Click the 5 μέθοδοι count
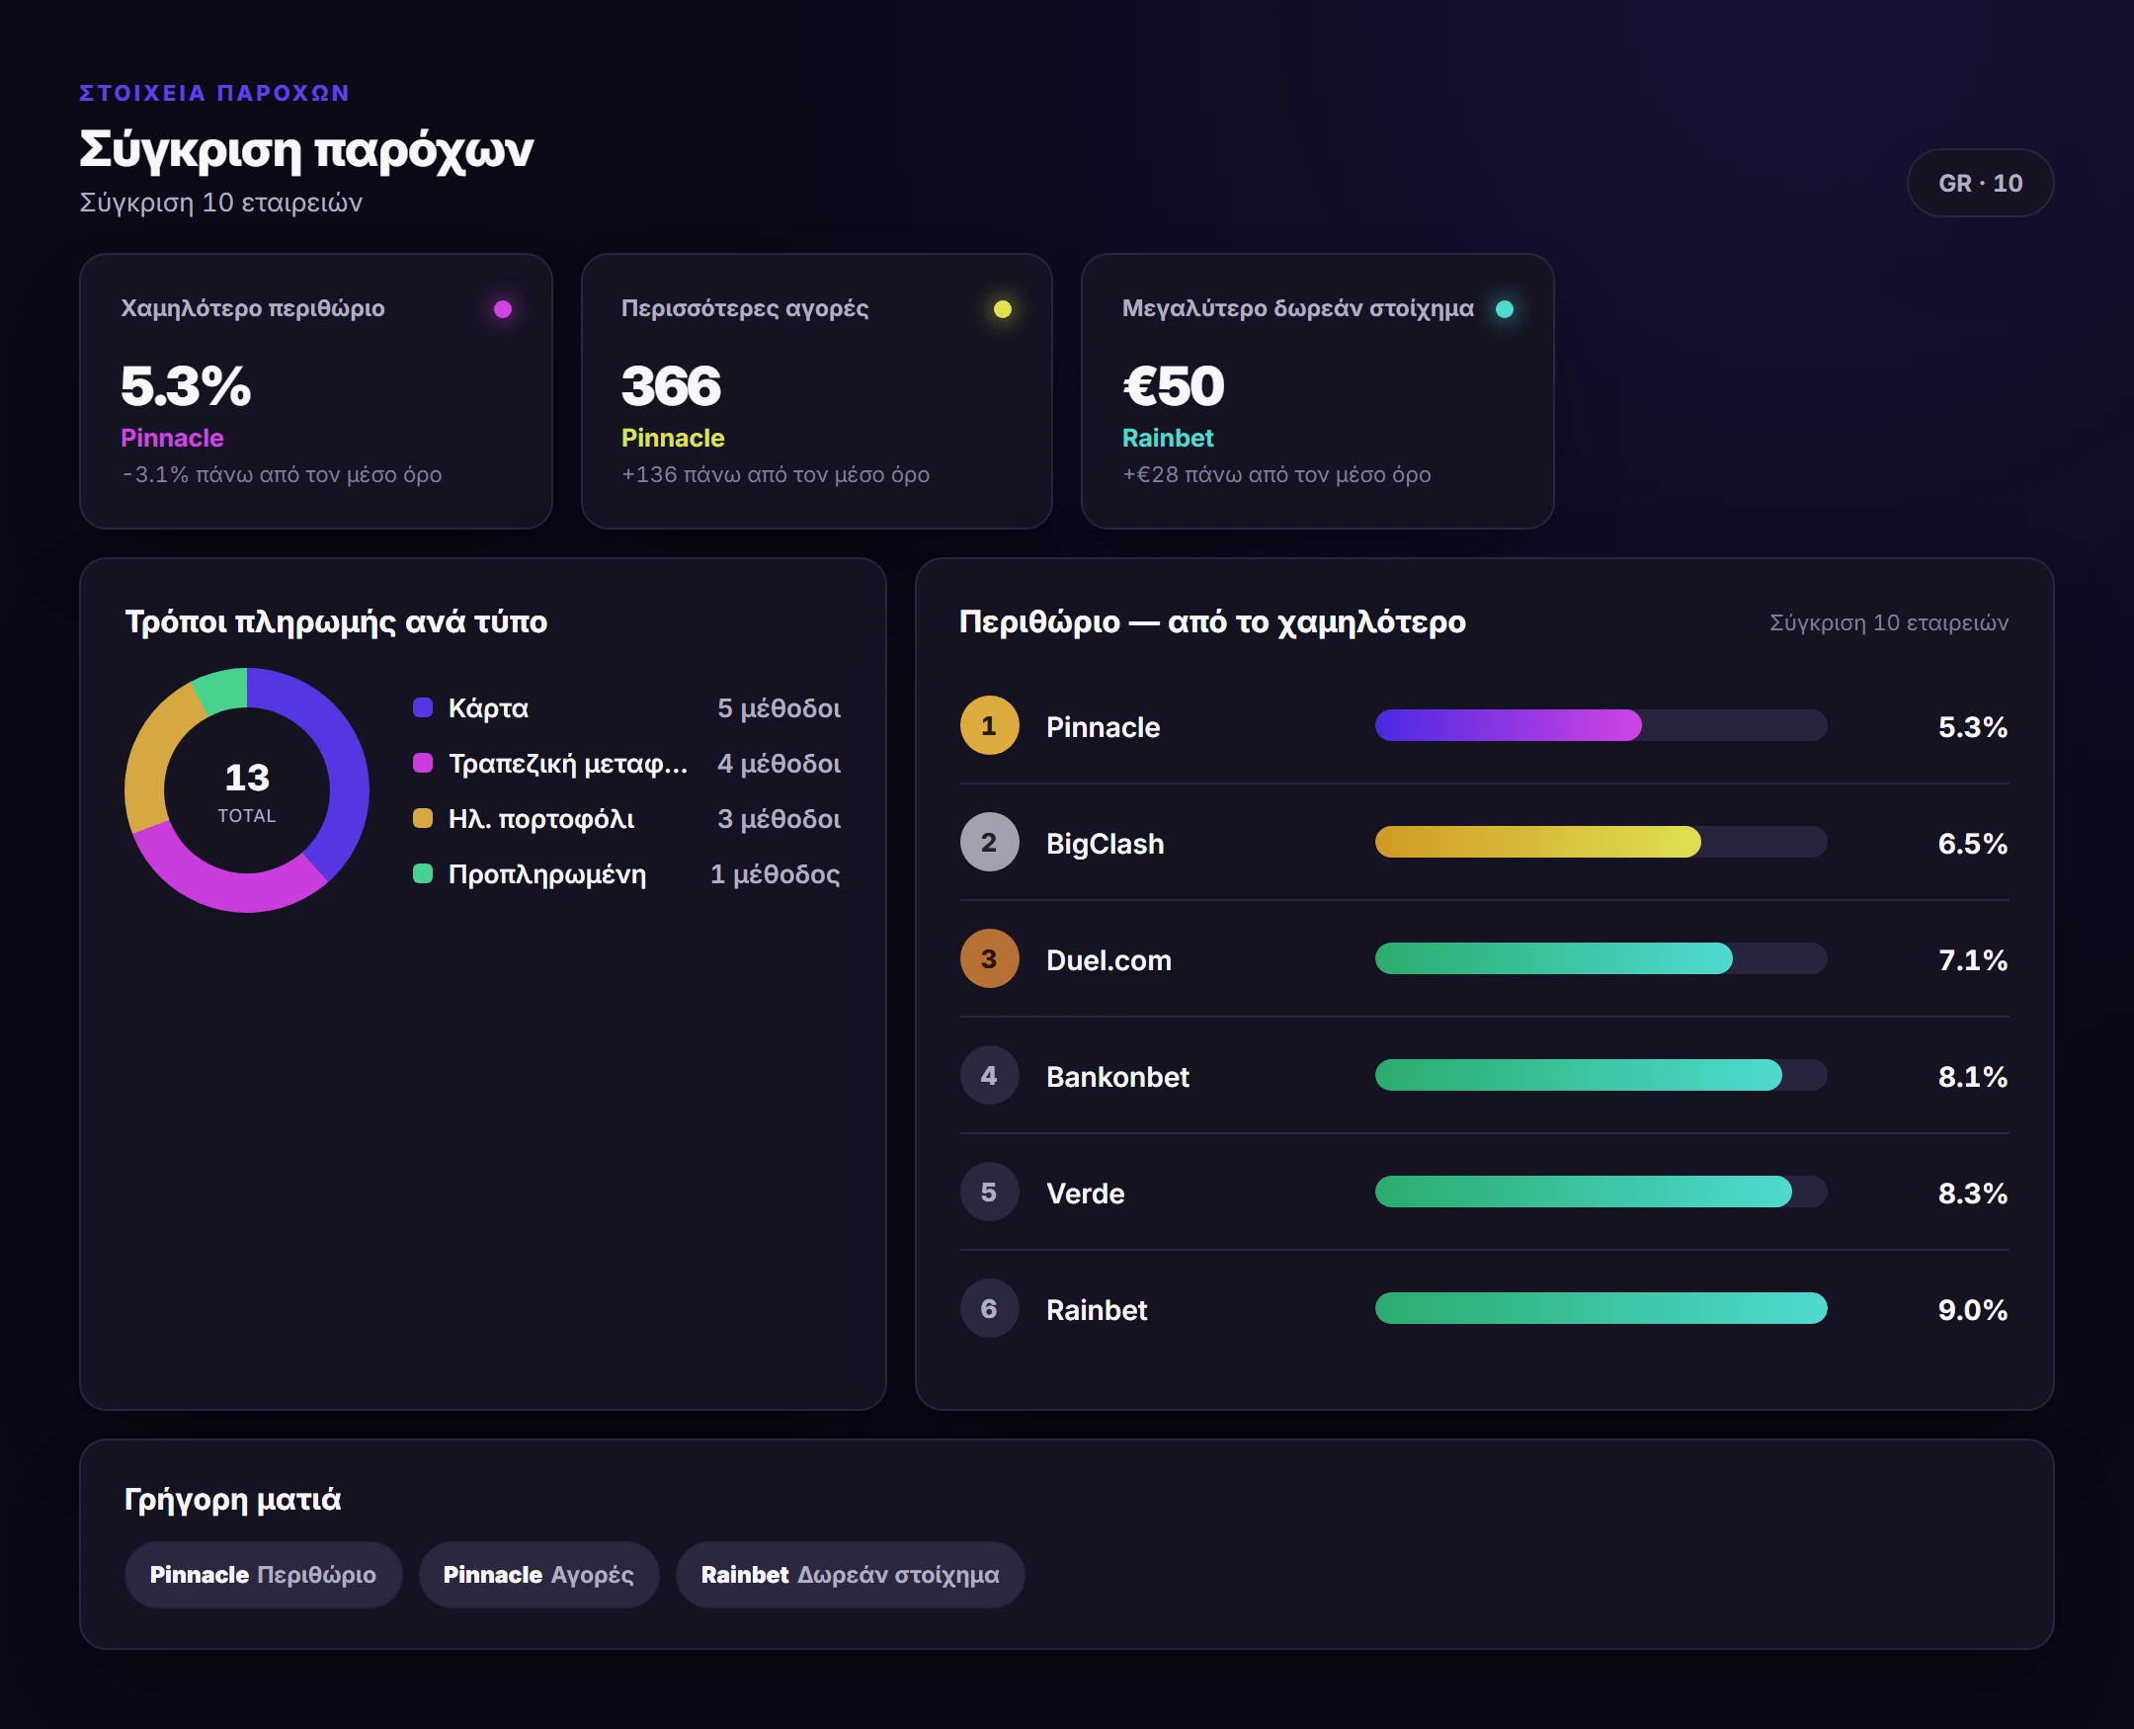Screen dimensions: 2134x1729 click(x=779, y=708)
